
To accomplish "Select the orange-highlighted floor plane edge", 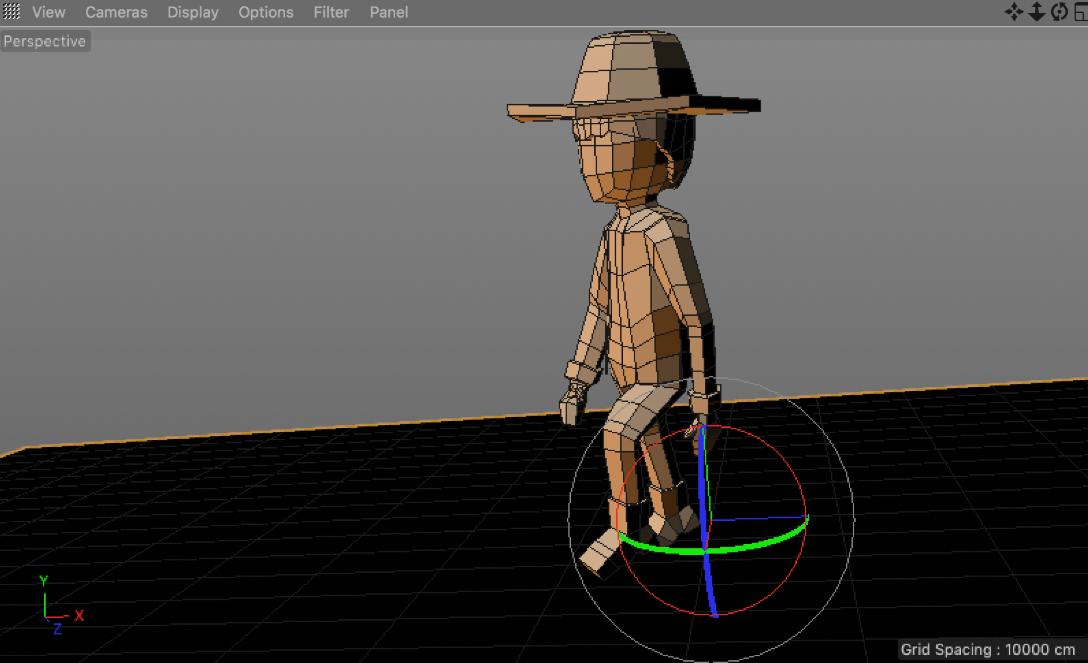I will coord(323,427).
